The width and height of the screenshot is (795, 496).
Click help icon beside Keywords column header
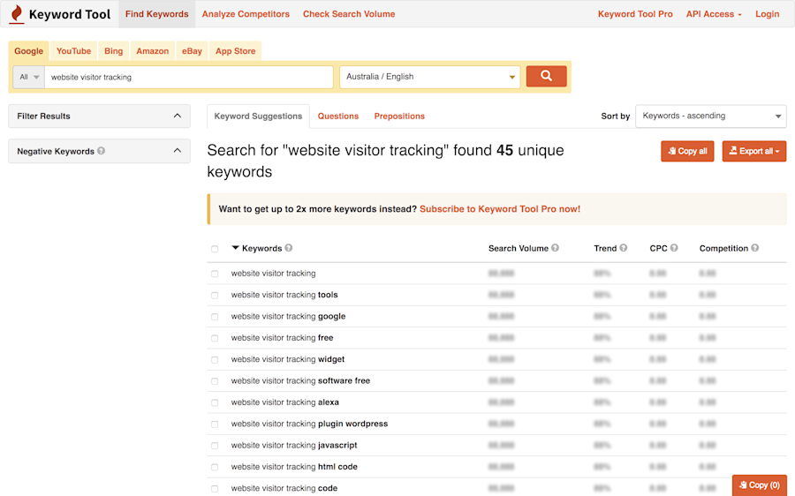[289, 248]
